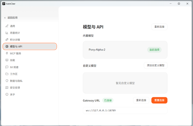Viewport: 193px width, 126px height.
Task: Click the Gateway URL input field
Action: (x=125, y=110)
